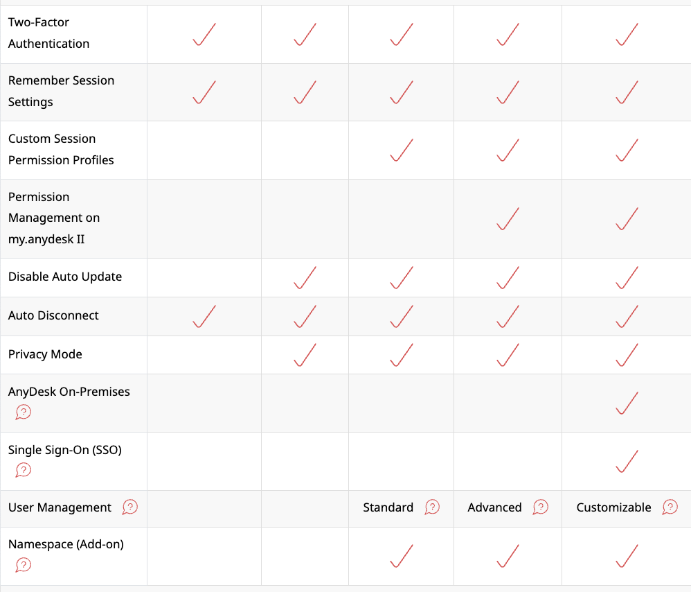Click the question icon beside Advanced

click(x=540, y=507)
